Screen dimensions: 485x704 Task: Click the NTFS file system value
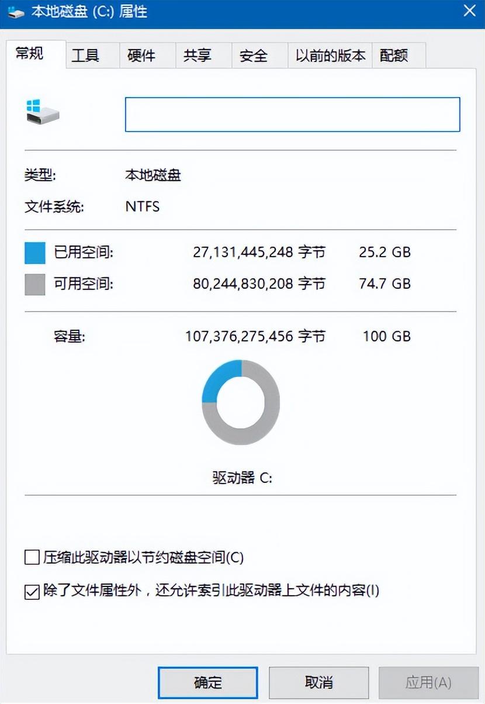click(143, 206)
